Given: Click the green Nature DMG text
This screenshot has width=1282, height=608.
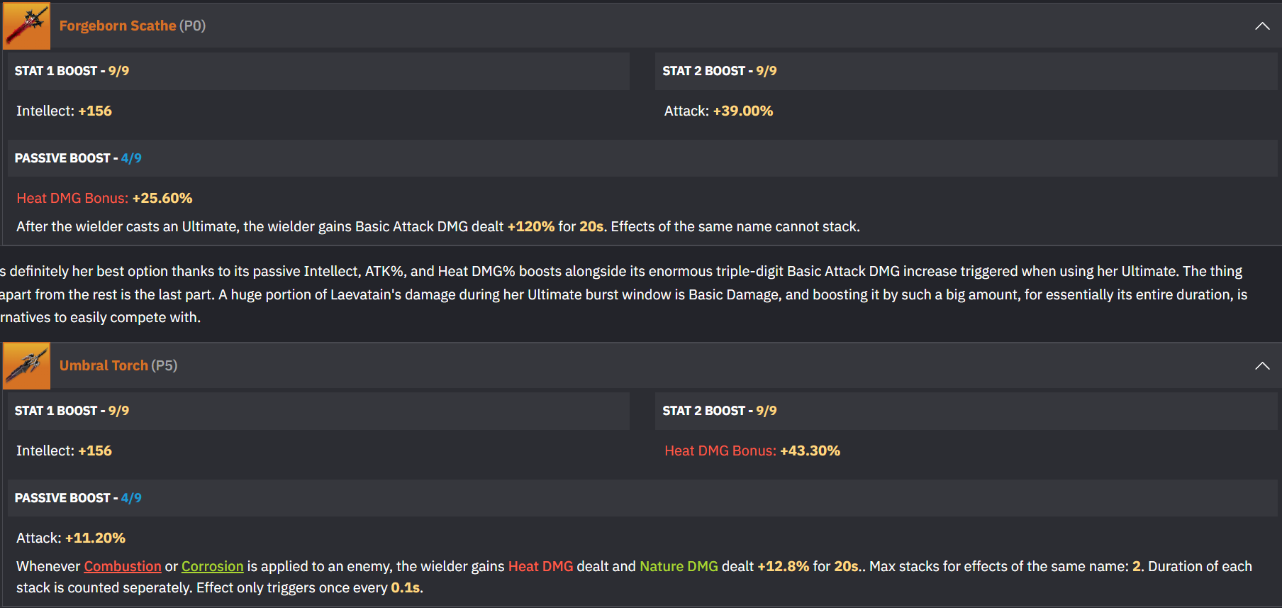Looking at the screenshot, I should (x=679, y=567).
